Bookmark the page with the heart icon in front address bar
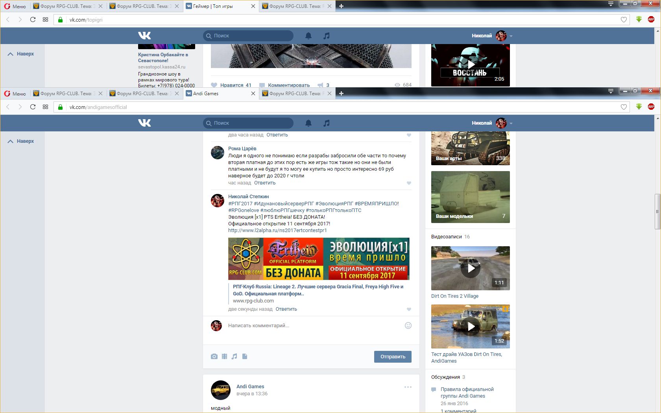661x413 pixels. [x=624, y=107]
